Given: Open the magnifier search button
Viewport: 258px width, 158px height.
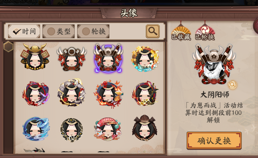Looking at the screenshot, I should pos(153,31).
